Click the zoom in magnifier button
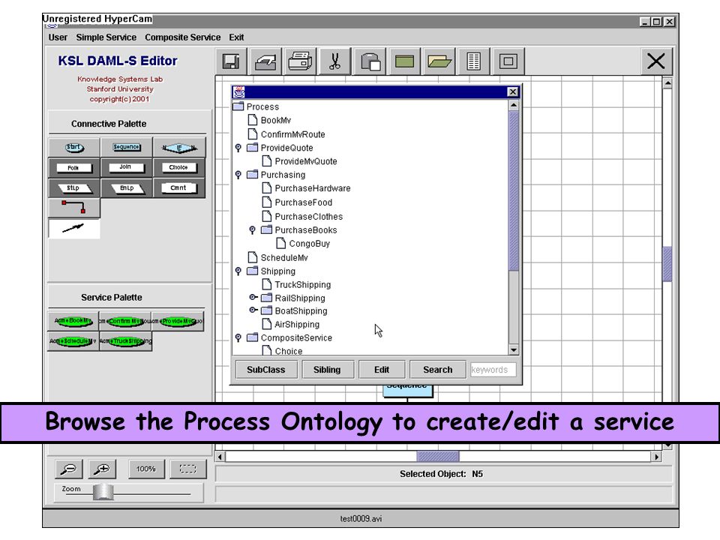Viewport: 720px width, 540px height. point(102,469)
